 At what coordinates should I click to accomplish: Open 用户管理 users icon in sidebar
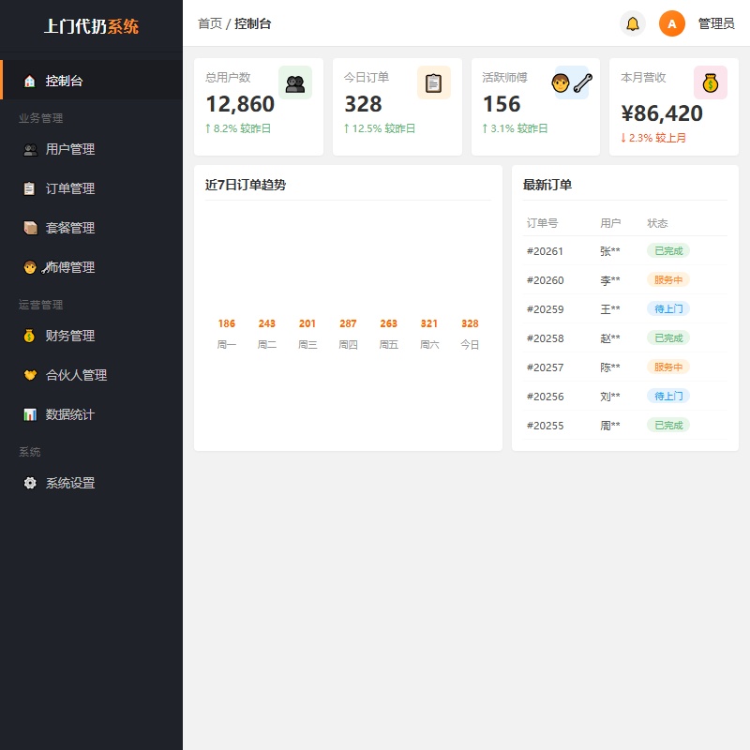30,150
